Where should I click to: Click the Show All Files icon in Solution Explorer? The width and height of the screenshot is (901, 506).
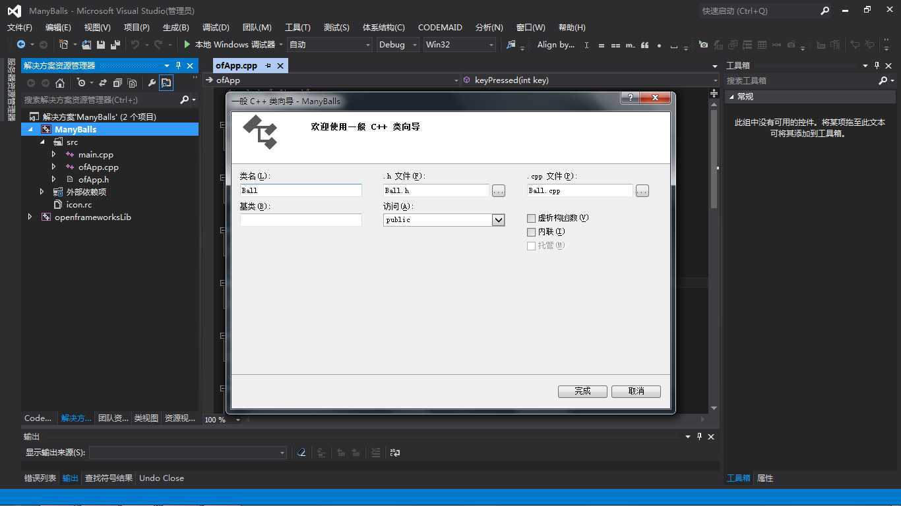click(132, 82)
